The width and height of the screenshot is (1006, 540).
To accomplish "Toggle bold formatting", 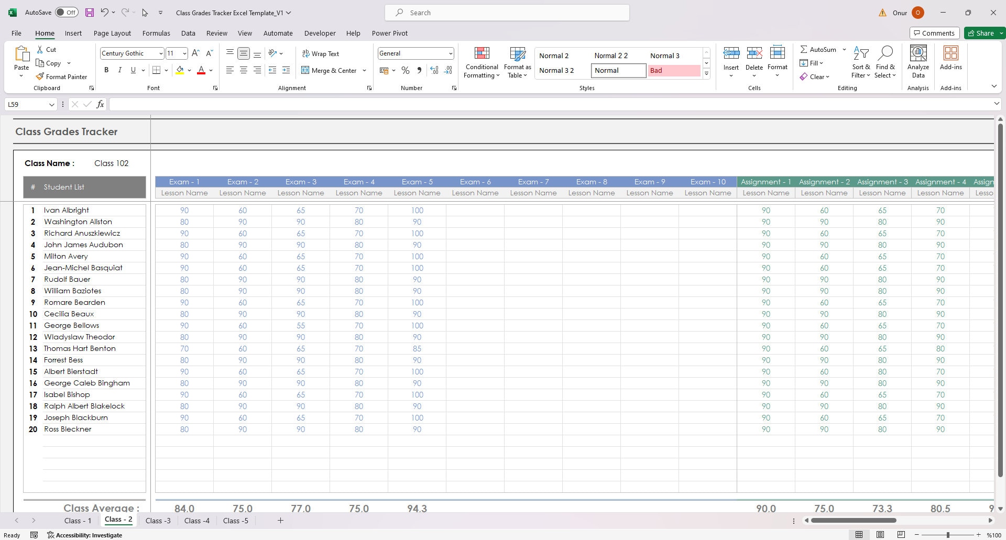I will (106, 70).
